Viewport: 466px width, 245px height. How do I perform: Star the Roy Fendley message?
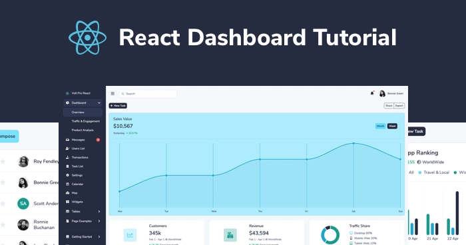coord(3,162)
